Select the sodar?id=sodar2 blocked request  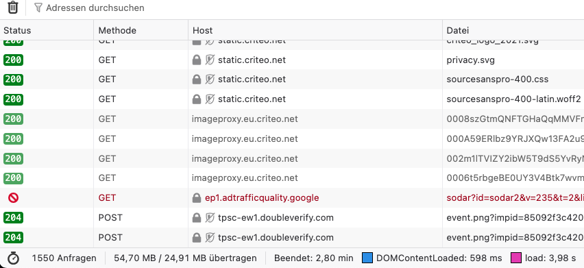[x=292, y=198]
